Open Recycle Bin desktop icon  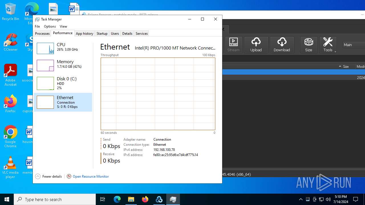[x=11, y=12]
